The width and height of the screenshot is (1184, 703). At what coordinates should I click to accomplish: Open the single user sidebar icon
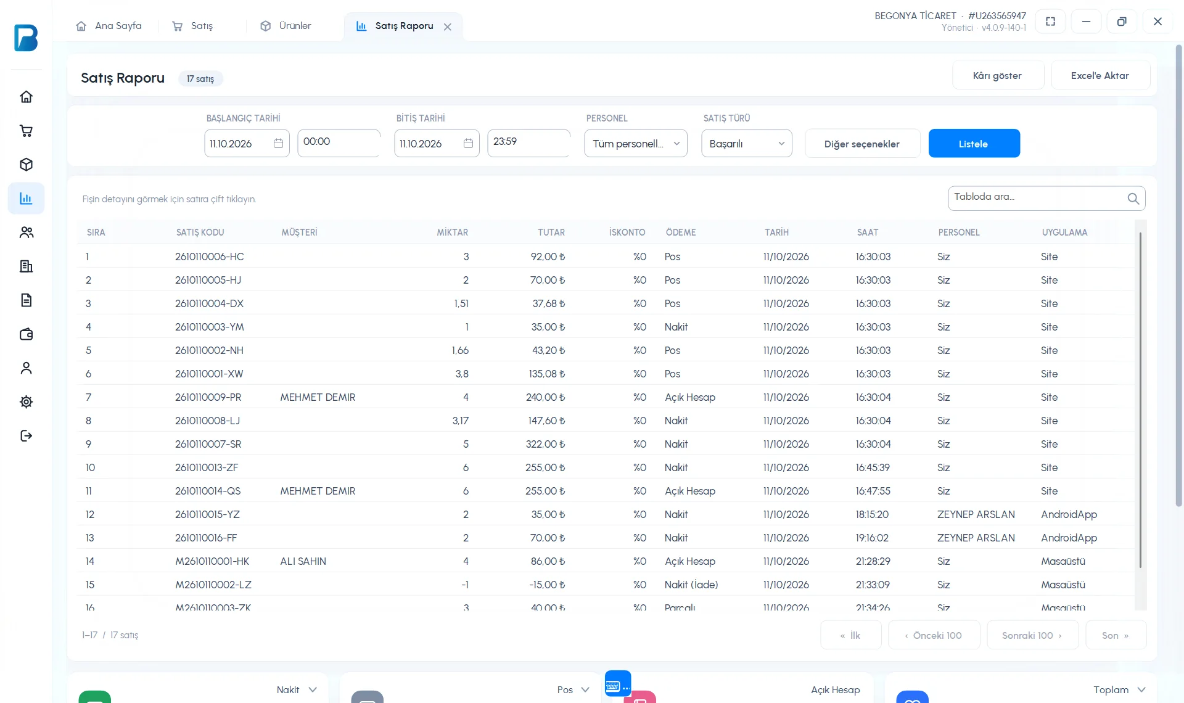pyautogui.click(x=26, y=368)
